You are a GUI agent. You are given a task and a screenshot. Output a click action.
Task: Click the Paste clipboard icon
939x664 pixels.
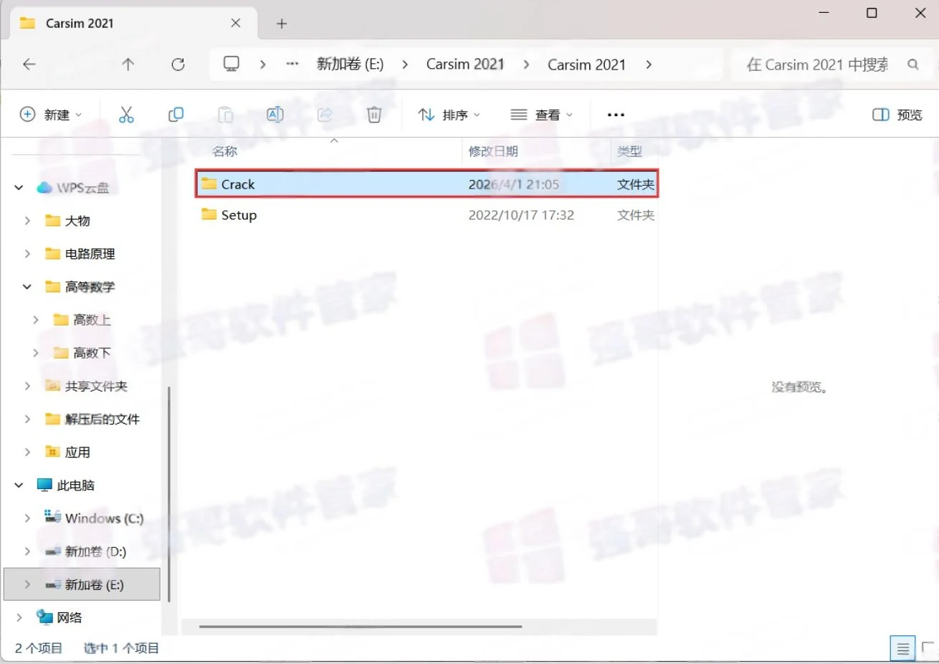[x=225, y=115]
